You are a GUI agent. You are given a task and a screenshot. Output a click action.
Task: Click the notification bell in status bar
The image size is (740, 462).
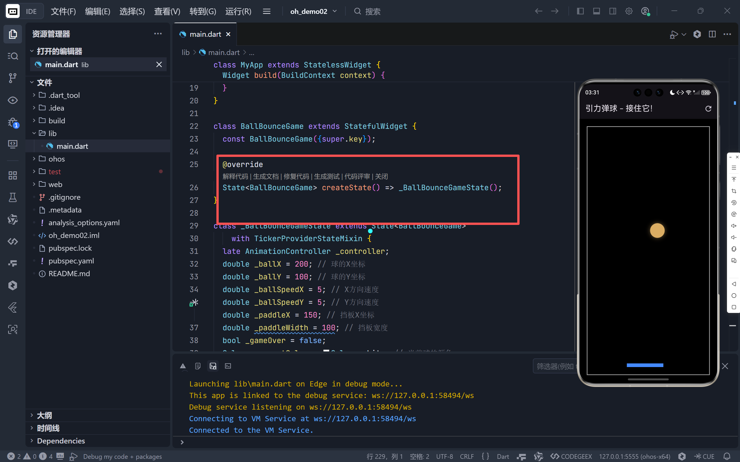(727, 456)
